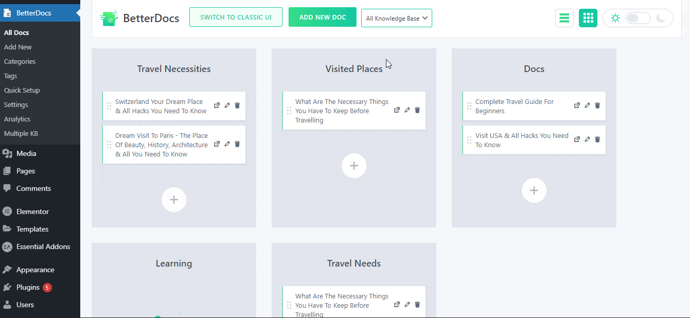
Task: Delete the doc under Visited Places
Action: tap(417, 110)
